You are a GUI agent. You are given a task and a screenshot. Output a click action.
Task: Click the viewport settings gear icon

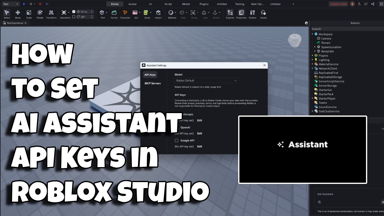tap(306, 23)
